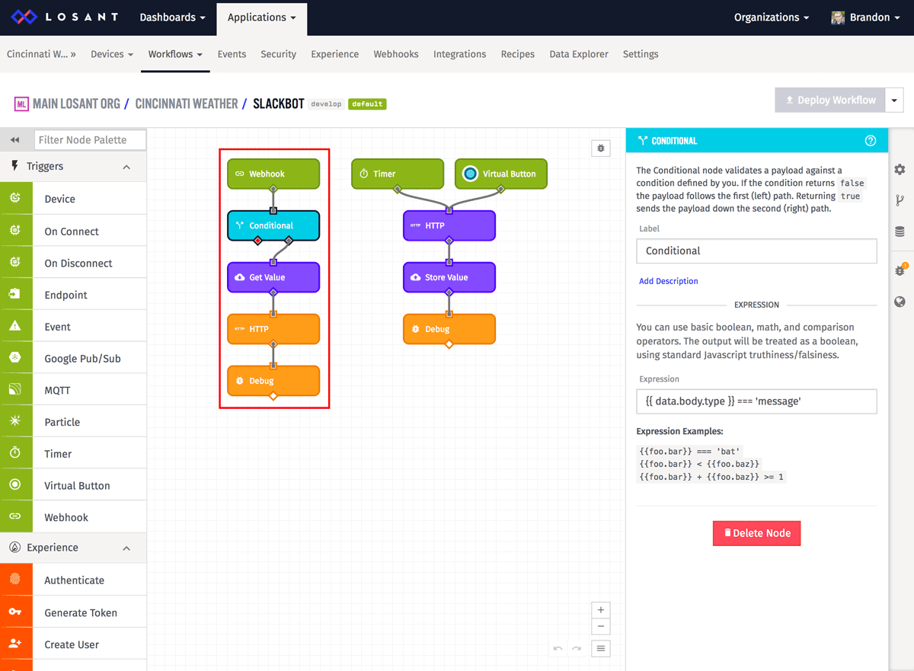Undo the last canvas change
Screen dimensions: 914x671
tap(558, 649)
